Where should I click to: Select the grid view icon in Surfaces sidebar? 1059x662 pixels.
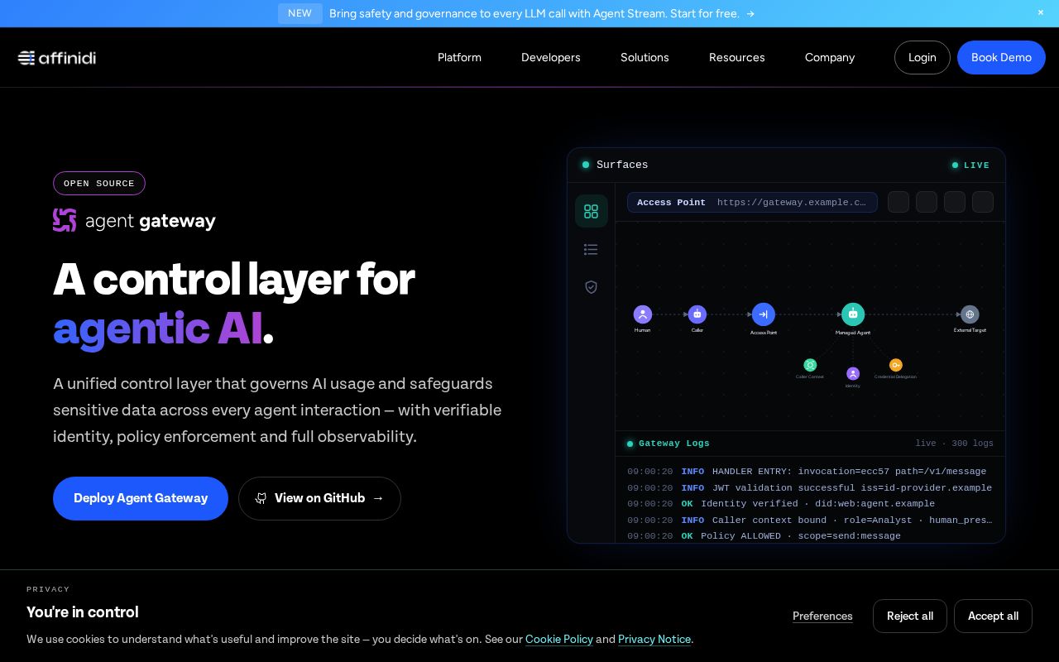[591, 211]
